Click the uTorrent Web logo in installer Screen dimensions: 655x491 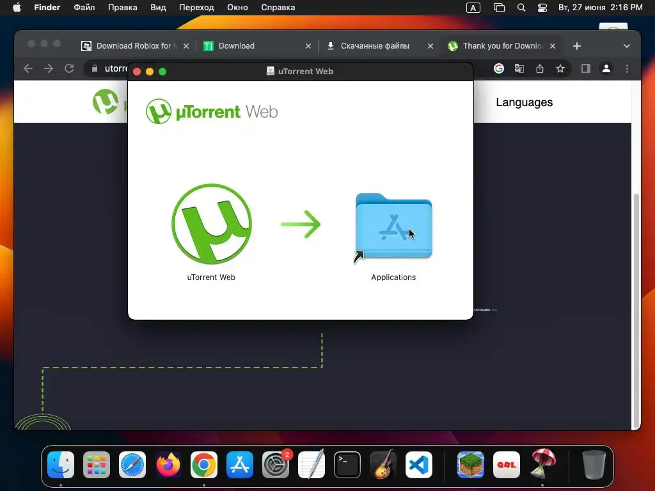(x=212, y=111)
